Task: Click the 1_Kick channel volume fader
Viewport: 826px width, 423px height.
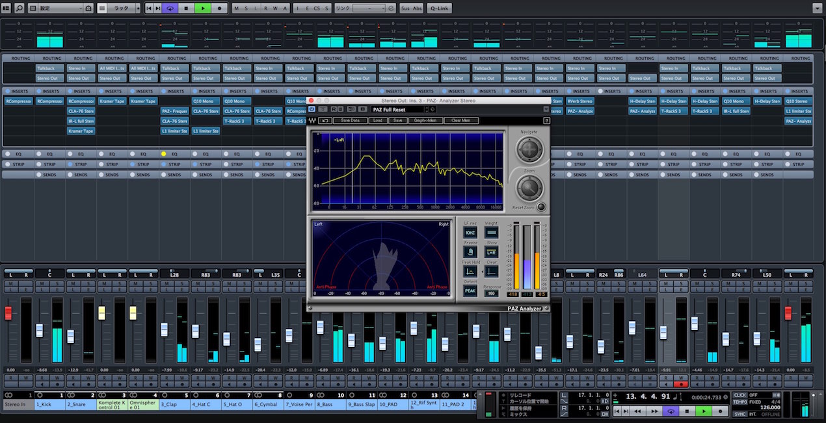Action: [x=39, y=330]
